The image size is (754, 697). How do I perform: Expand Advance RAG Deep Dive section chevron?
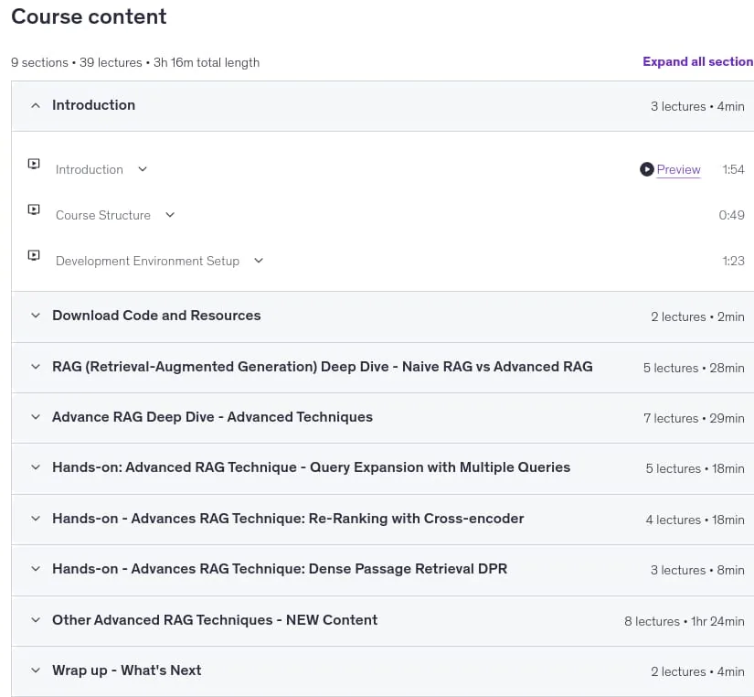(x=36, y=417)
